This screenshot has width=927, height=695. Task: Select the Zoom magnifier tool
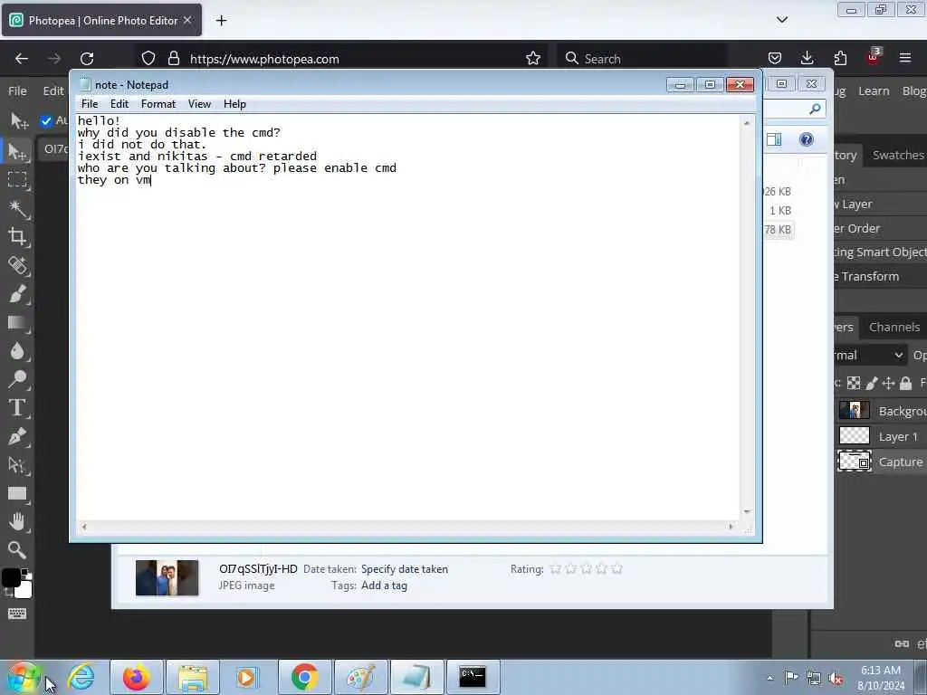(17, 550)
